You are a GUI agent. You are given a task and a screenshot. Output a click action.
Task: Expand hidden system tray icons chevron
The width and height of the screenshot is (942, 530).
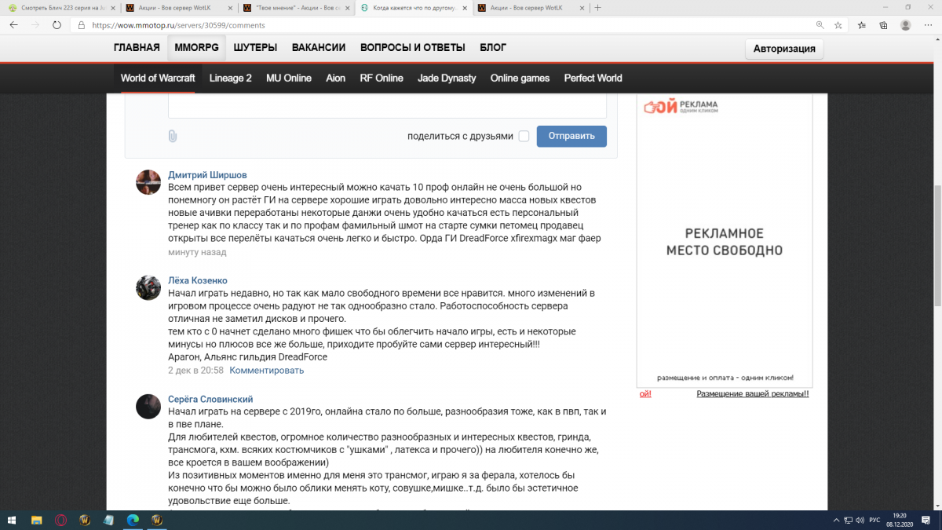coord(831,520)
